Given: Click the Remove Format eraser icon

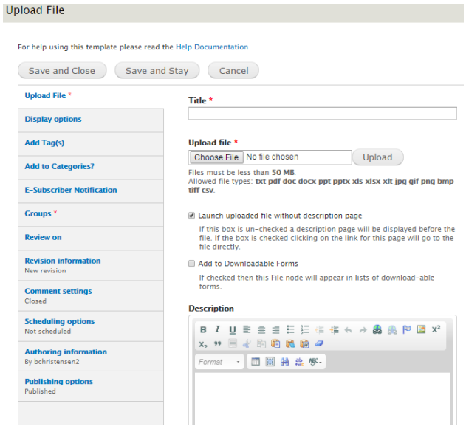Looking at the screenshot, I should 320,344.
